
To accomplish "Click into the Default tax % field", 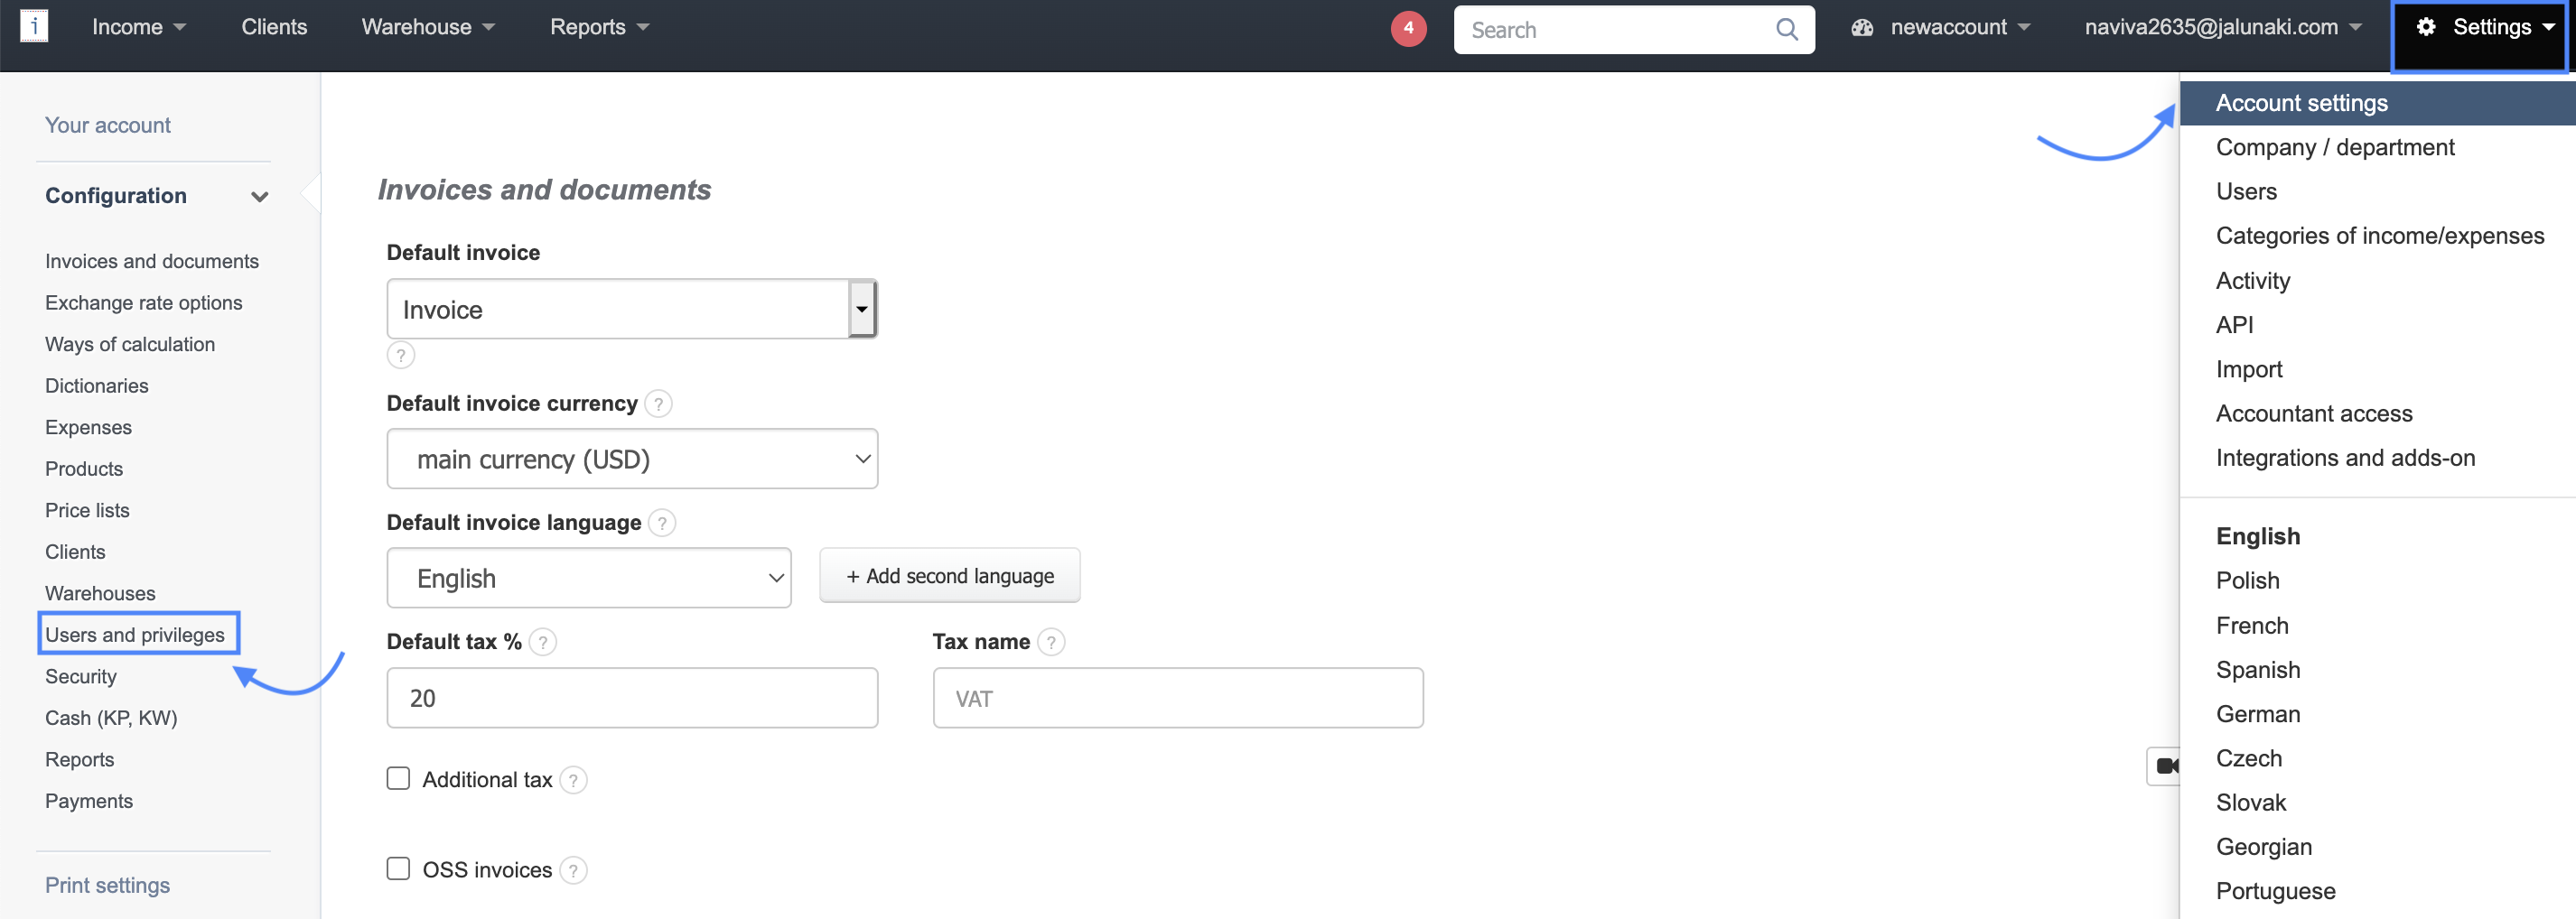I will click(631, 698).
